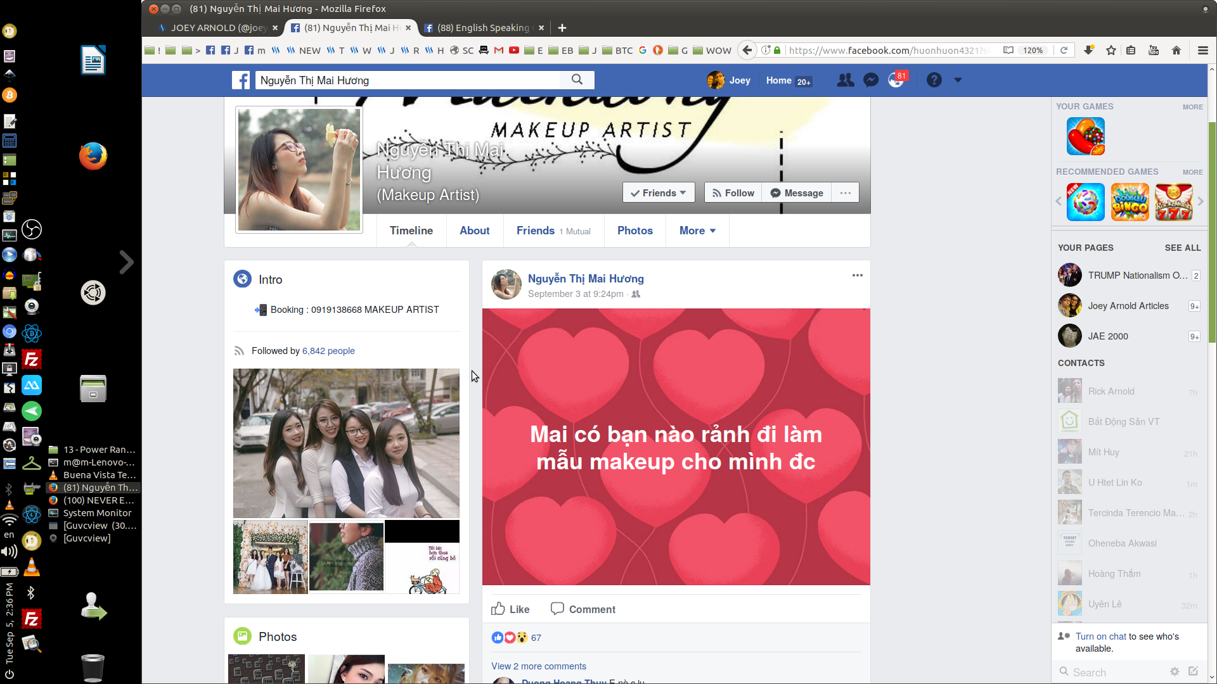Expand the More tab dropdown

[x=697, y=231]
